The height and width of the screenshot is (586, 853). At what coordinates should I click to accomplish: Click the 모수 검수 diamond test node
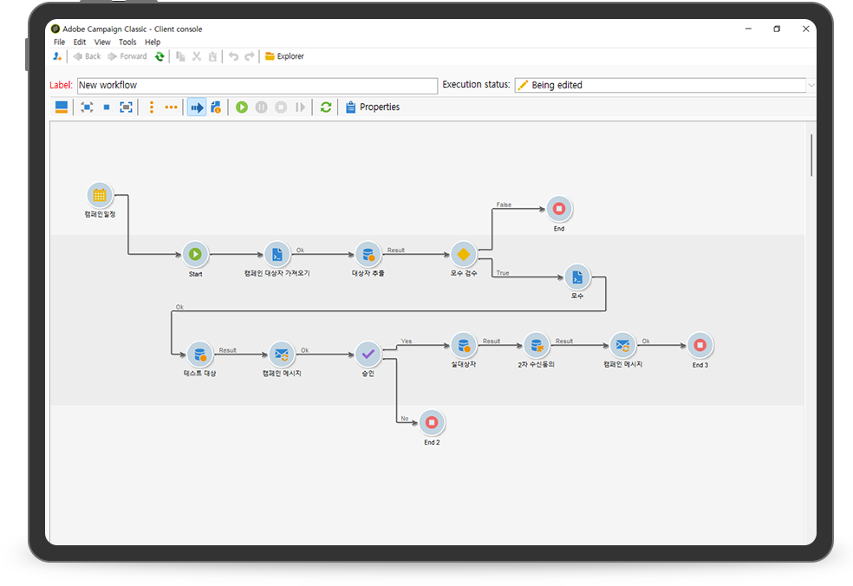tap(463, 254)
